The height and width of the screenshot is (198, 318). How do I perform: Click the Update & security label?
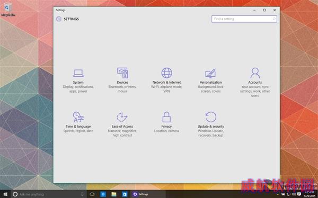[x=211, y=126]
